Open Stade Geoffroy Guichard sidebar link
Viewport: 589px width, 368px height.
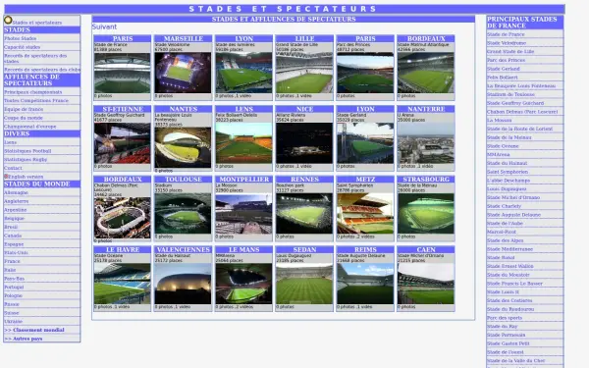(515, 103)
